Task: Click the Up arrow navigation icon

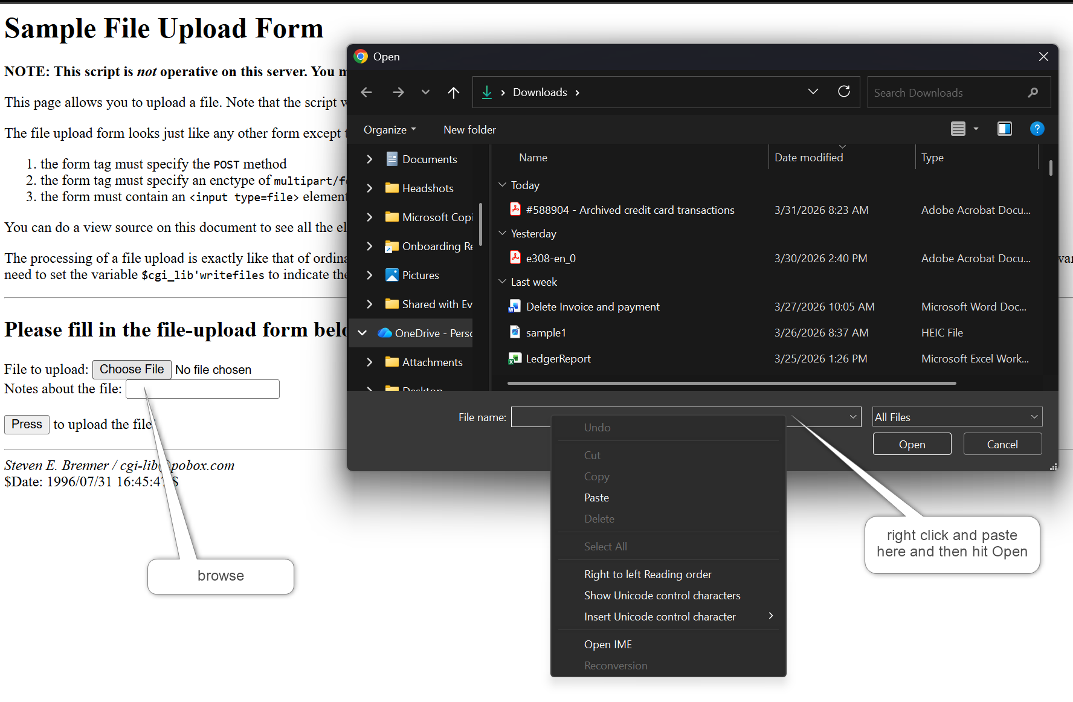Action: [453, 92]
